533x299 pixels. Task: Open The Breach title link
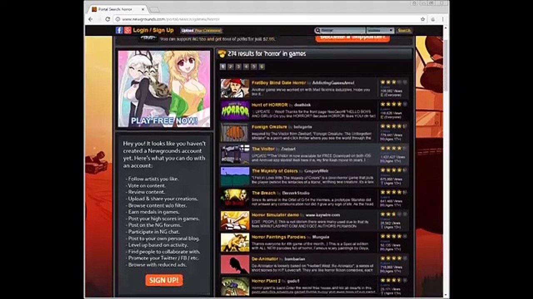(x=264, y=193)
